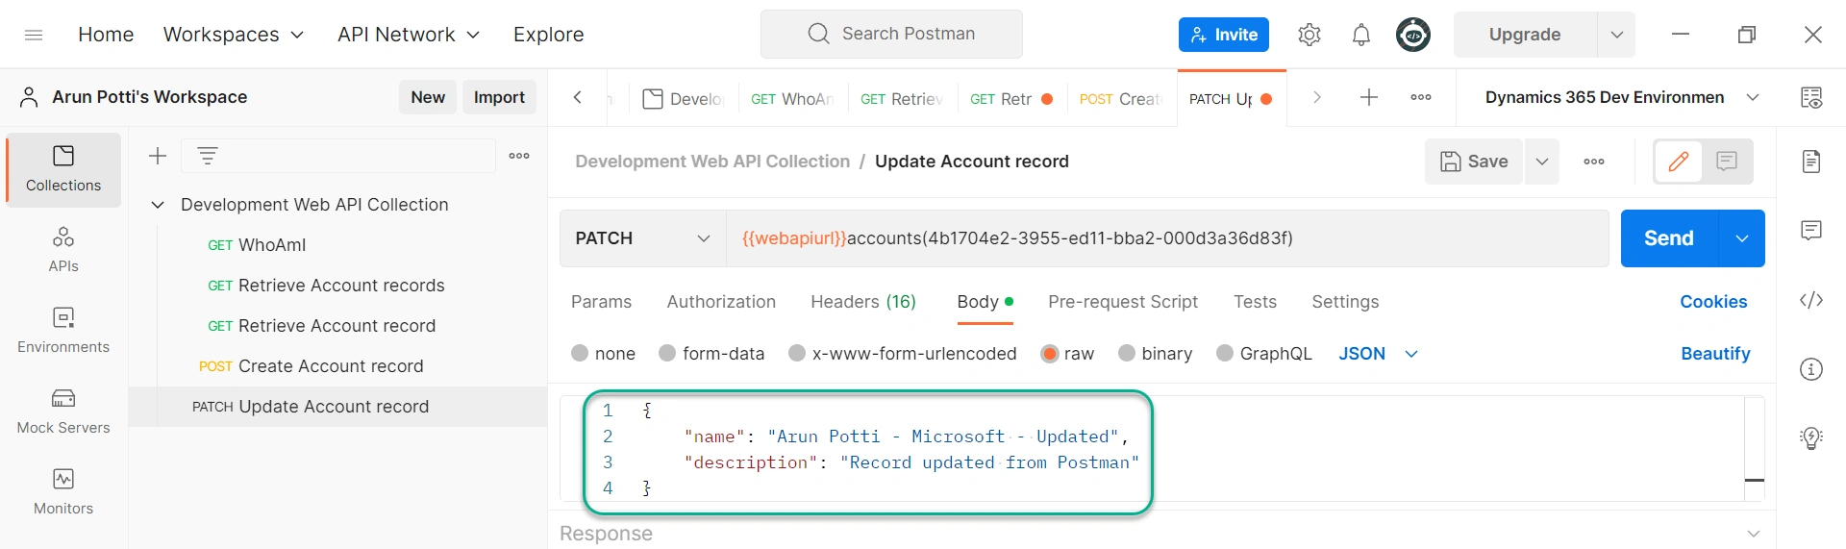
Task: Open the GET WhoAmI request tab
Action: pyautogui.click(x=793, y=99)
